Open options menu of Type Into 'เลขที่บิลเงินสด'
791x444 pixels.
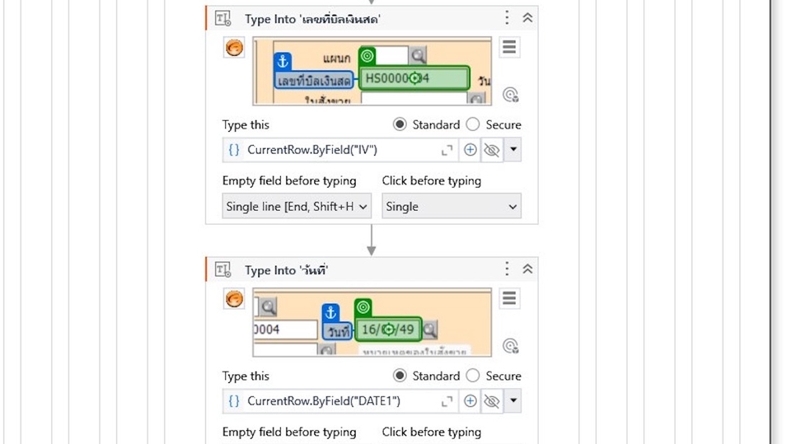click(x=508, y=18)
